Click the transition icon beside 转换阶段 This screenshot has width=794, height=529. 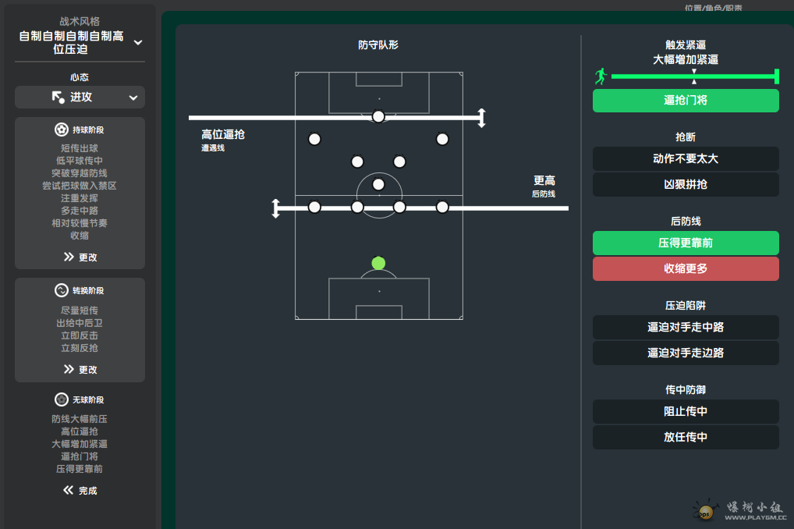[x=61, y=290]
